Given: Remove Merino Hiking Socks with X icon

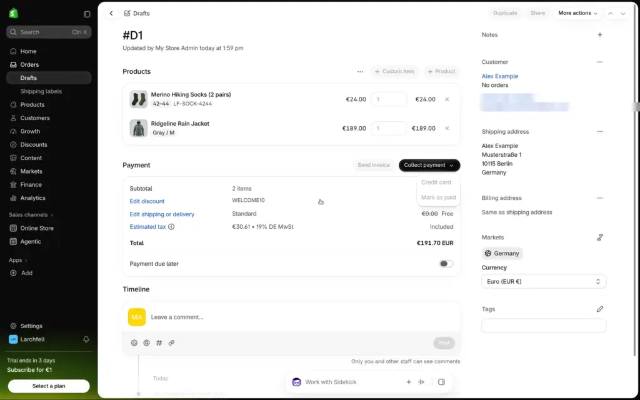Looking at the screenshot, I should tap(447, 99).
